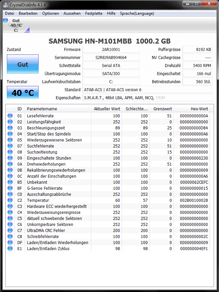Click the Schnittstelle field Serial ATA
The width and height of the screenshot is (219, 292).
[111, 66]
